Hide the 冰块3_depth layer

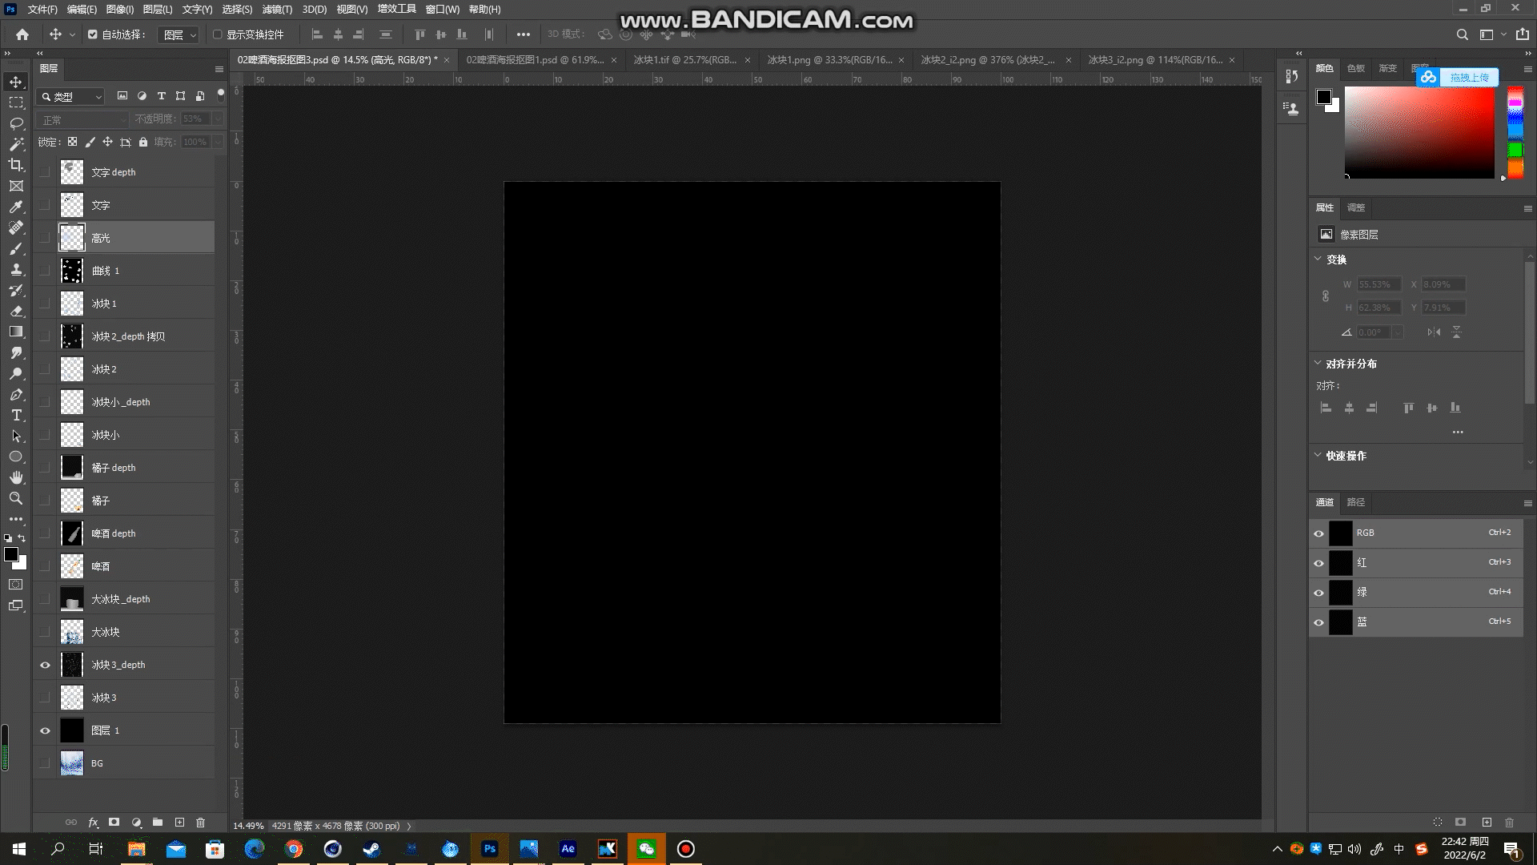coord(45,665)
